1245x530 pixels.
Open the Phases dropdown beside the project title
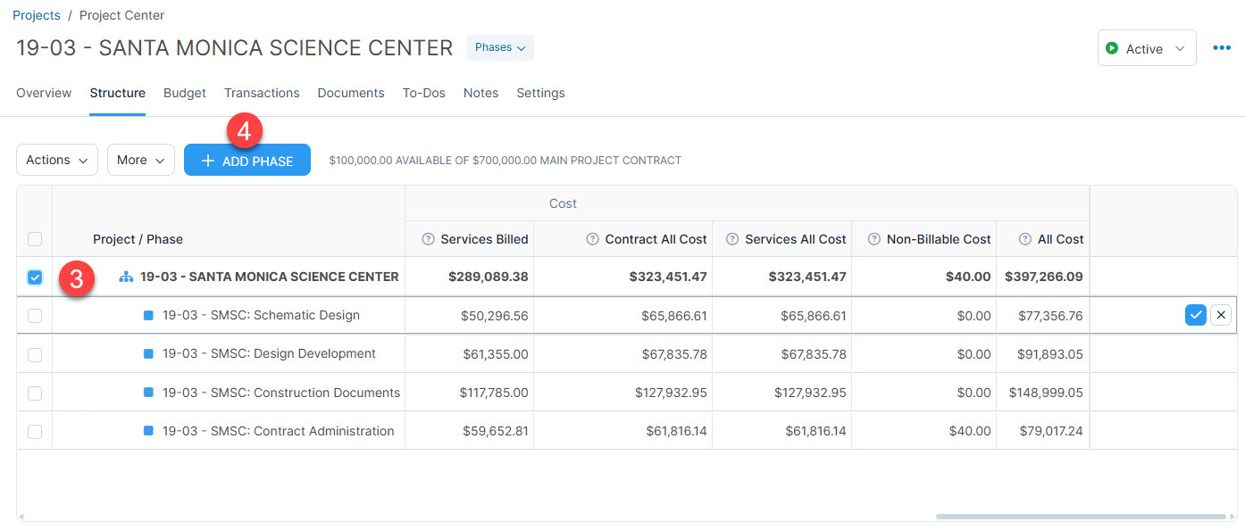click(499, 47)
